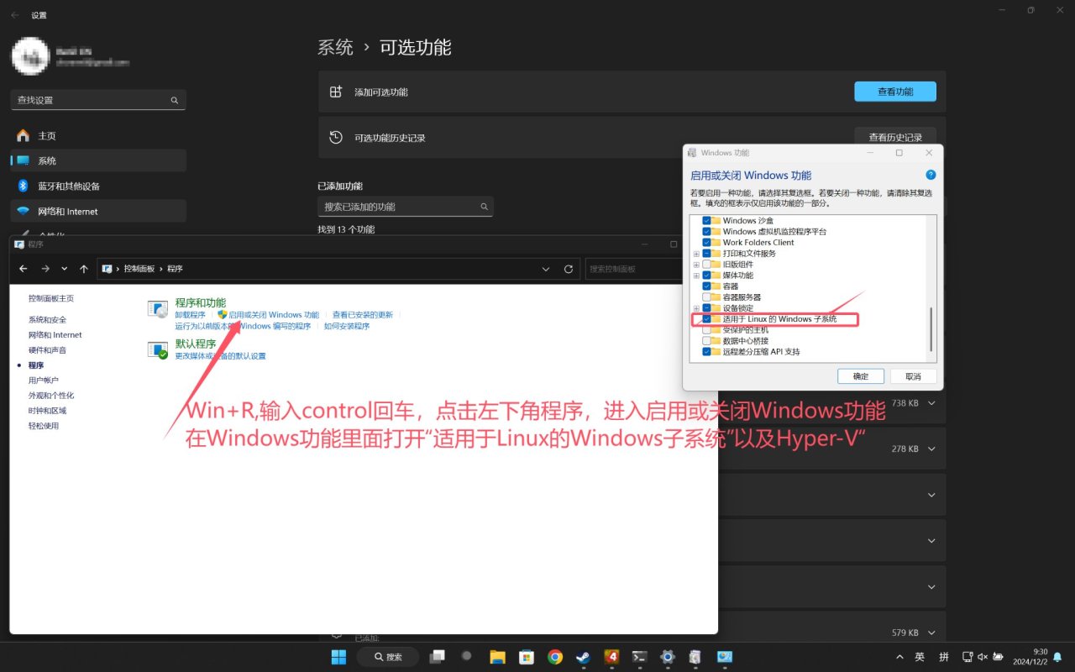The image size is (1075, 672).
Task: Click the red number 4 app icon on taskbar
Action: [x=611, y=657]
